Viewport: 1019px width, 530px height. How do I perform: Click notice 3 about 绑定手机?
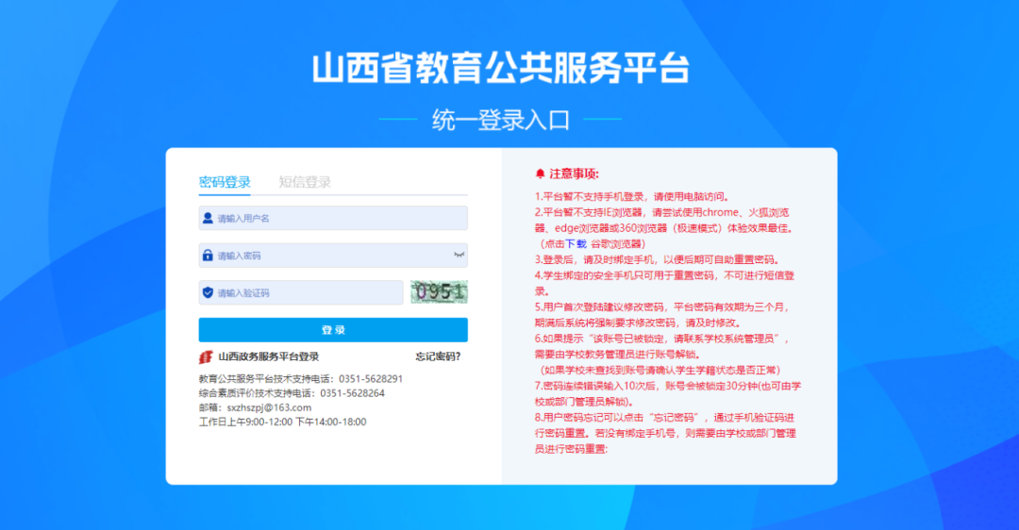coord(658,259)
